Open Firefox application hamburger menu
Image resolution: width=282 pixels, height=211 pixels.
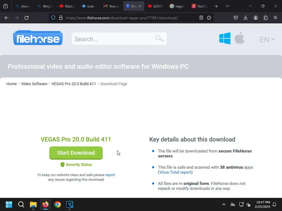[275, 18]
